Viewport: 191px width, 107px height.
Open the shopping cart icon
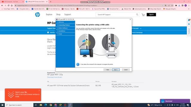(x=143, y=15)
